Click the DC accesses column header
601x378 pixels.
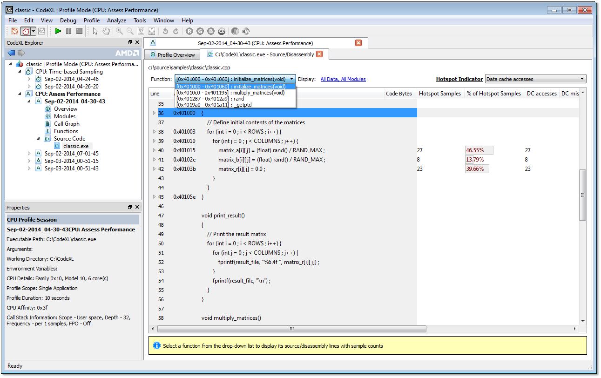[x=541, y=94]
